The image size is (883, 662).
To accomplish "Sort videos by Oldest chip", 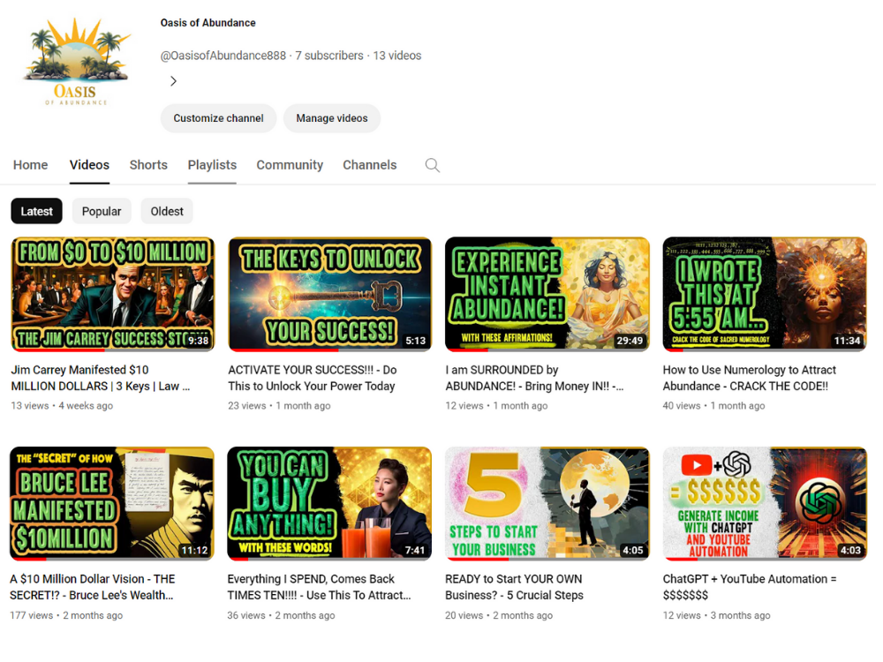I will pos(167,211).
